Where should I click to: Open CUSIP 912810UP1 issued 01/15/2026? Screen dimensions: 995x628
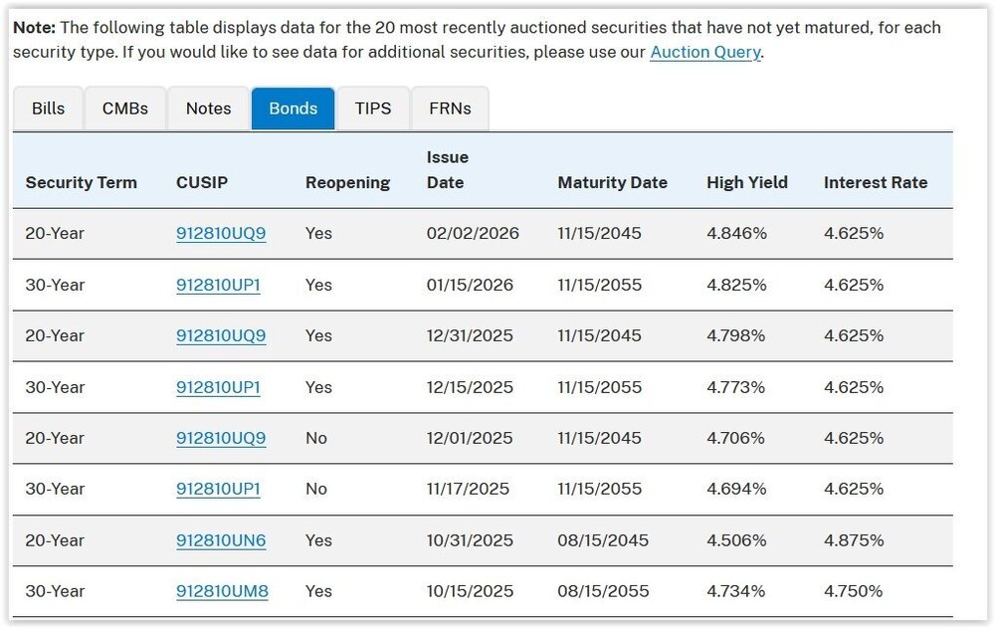(218, 285)
